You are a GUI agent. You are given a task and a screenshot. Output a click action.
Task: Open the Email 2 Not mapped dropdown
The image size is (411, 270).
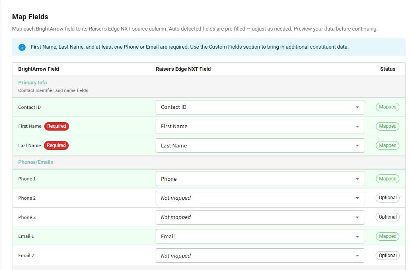[x=260, y=256]
